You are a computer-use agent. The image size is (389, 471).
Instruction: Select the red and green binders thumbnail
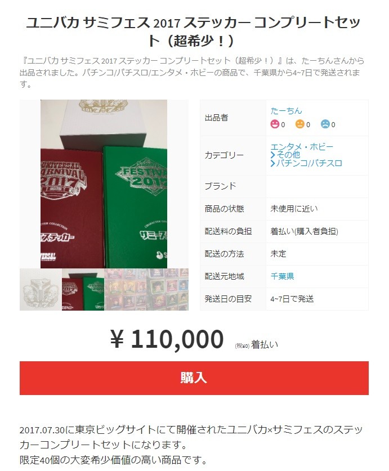(83, 290)
